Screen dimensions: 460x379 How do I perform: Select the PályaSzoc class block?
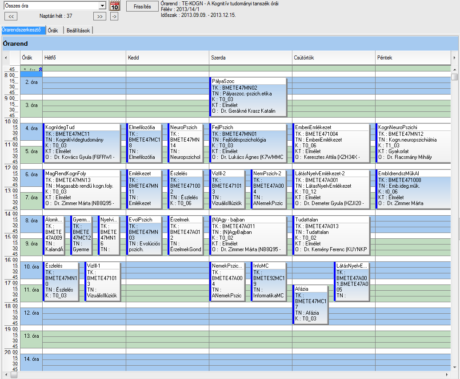[248, 97]
